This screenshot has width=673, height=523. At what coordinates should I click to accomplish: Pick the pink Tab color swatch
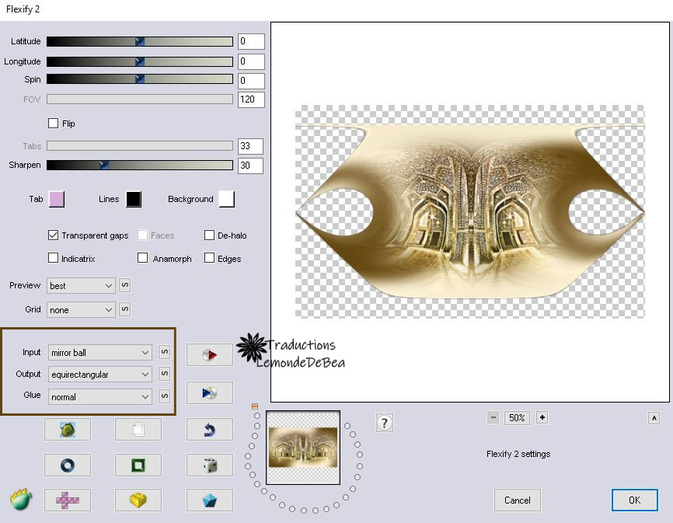57,200
